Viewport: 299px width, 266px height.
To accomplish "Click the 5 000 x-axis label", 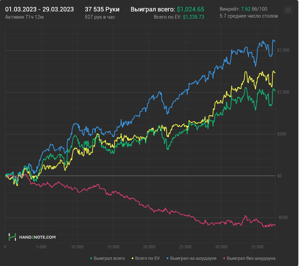I will (x=41, y=247).
